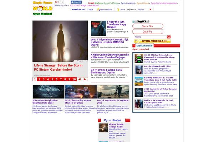Click the Life is Strange slider image

[60, 41]
